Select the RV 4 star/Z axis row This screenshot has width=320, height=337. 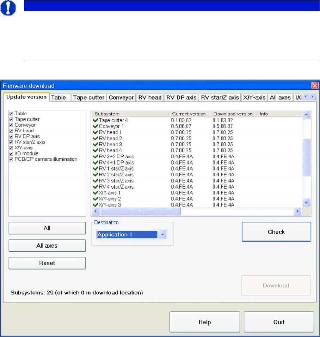197,186
